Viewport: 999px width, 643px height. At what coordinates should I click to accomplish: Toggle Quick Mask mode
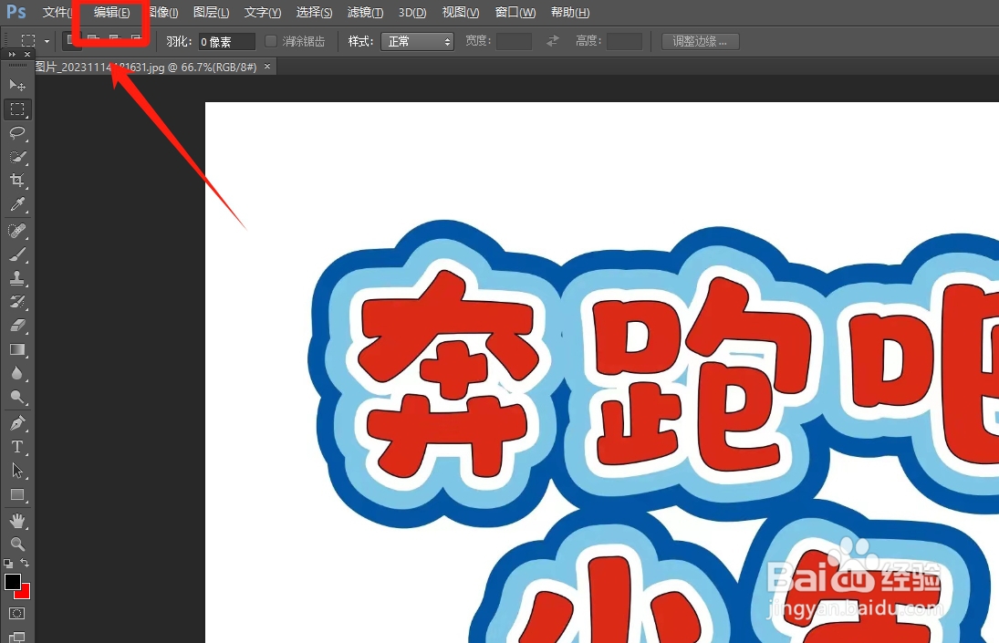[x=17, y=613]
